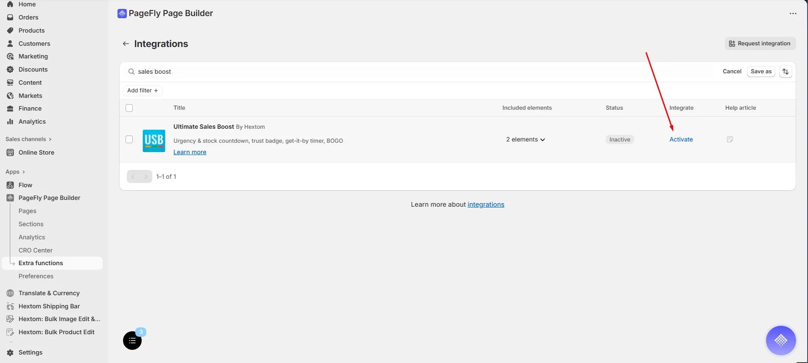
Task: Click the Ultimate Sales Boost title
Action: [x=204, y=127]
